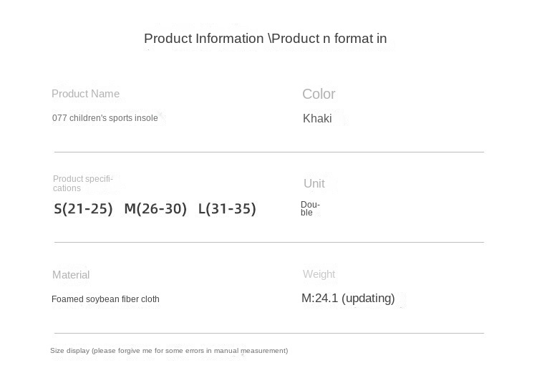Choose the M(26-30) size option
This screenshot has height=373, width=537.
155,209
